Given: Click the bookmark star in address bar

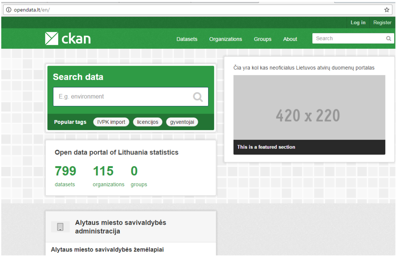Looking at the screenshot, I should pos(387,10).
